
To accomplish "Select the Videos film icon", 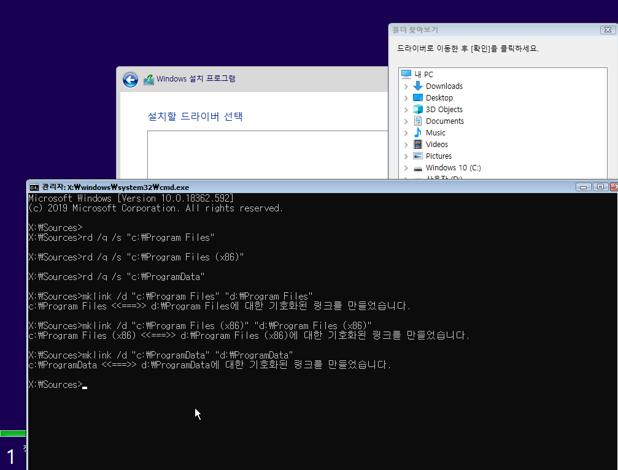I will (418, 144).
